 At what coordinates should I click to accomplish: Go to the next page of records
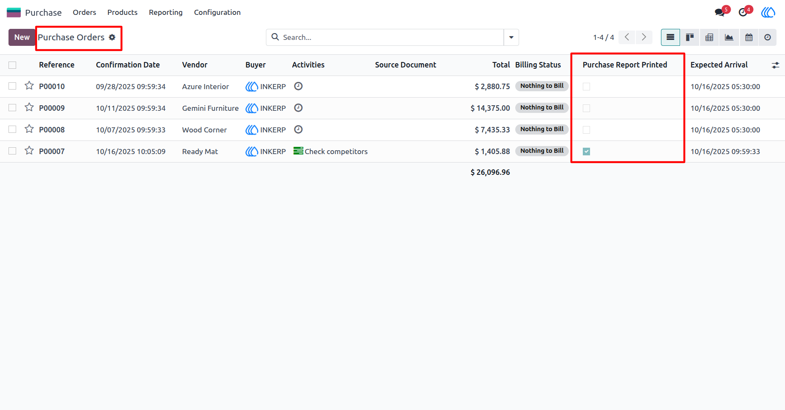[x=644, y=37]
